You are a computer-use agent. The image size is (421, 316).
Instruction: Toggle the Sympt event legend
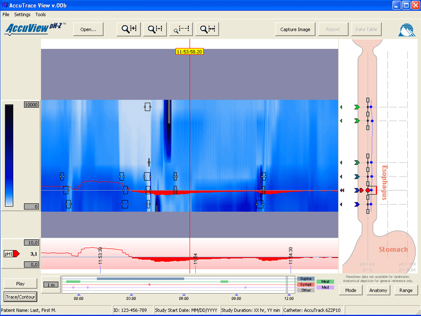[x=306, y=284]
